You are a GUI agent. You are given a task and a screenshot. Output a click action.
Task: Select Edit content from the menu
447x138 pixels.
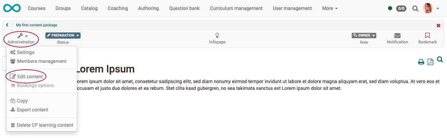30,77
